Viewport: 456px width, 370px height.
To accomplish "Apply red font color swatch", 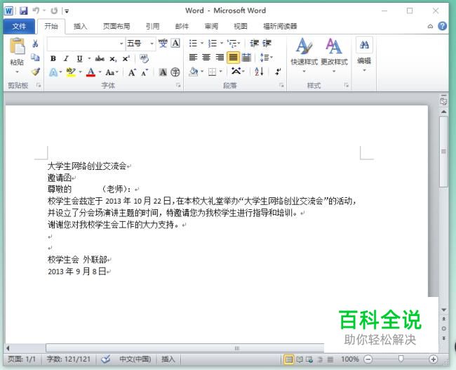I will coord(91,72).
